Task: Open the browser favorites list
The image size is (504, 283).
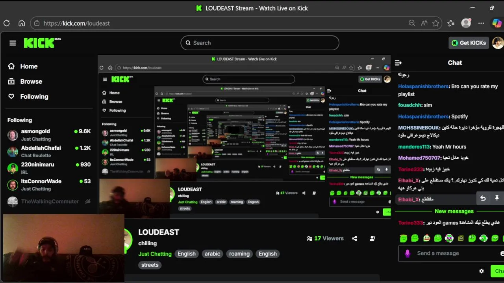Action: pos(451,23)
